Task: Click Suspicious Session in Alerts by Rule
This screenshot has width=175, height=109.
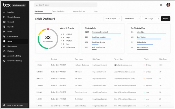Action: pyautogui.click(x=99, y=42)
